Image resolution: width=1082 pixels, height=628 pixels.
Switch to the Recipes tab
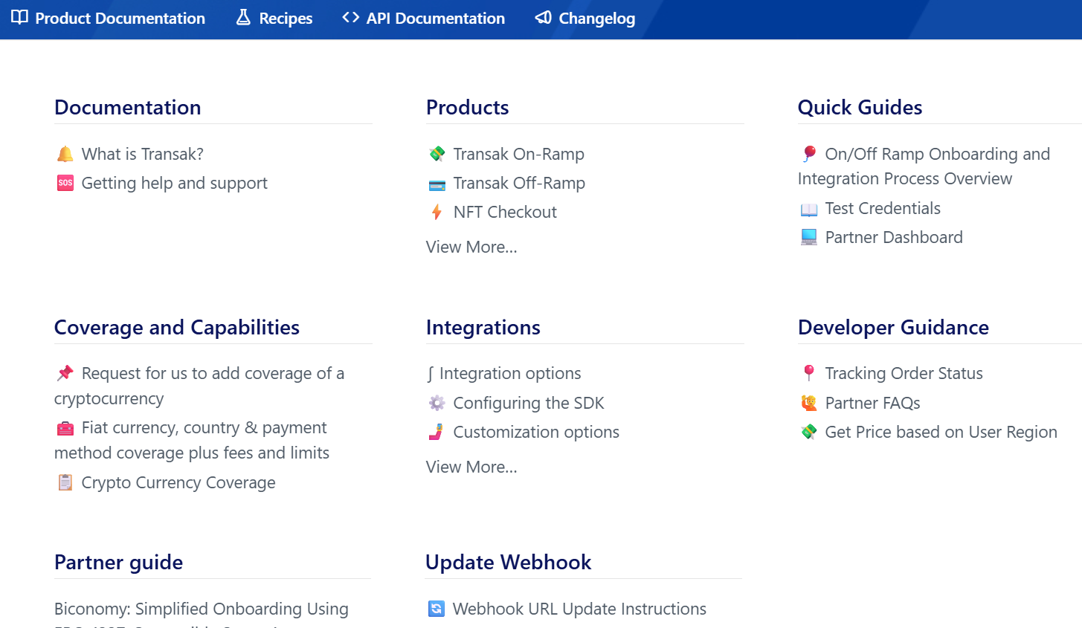point(274,19)
